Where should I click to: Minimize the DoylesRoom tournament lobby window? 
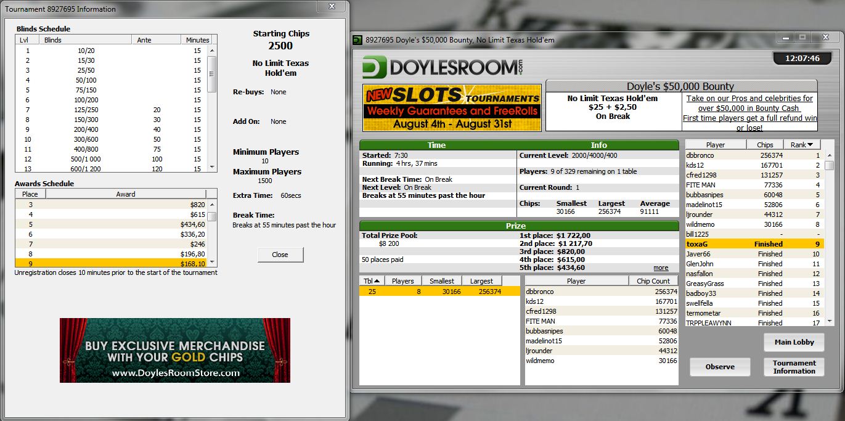786,37
